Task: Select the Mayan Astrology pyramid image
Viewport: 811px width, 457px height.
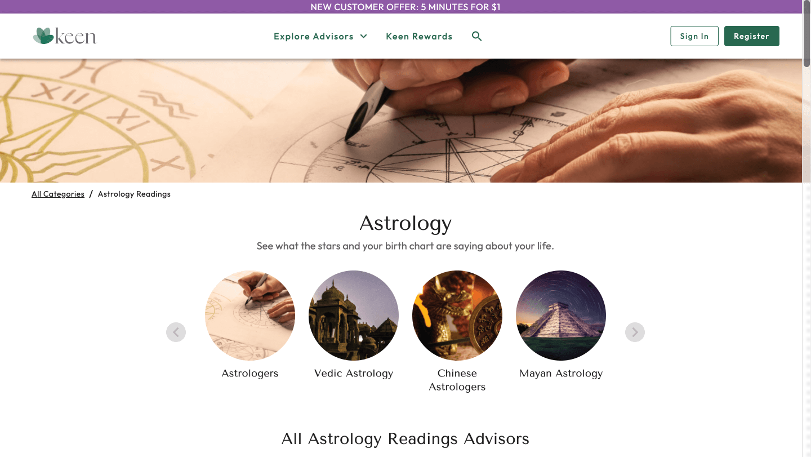Action: [561, 316]
